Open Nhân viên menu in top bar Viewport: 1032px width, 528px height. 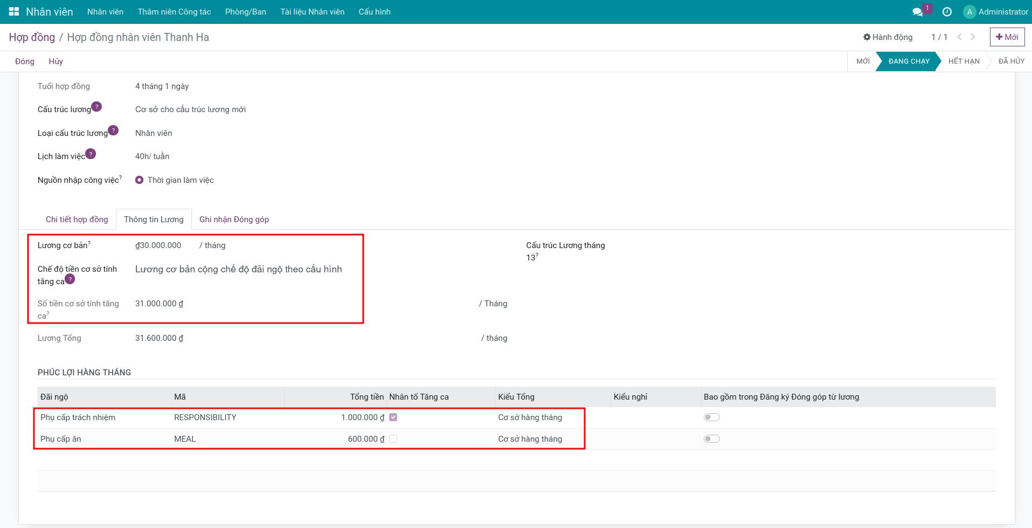tap(105, 12)
